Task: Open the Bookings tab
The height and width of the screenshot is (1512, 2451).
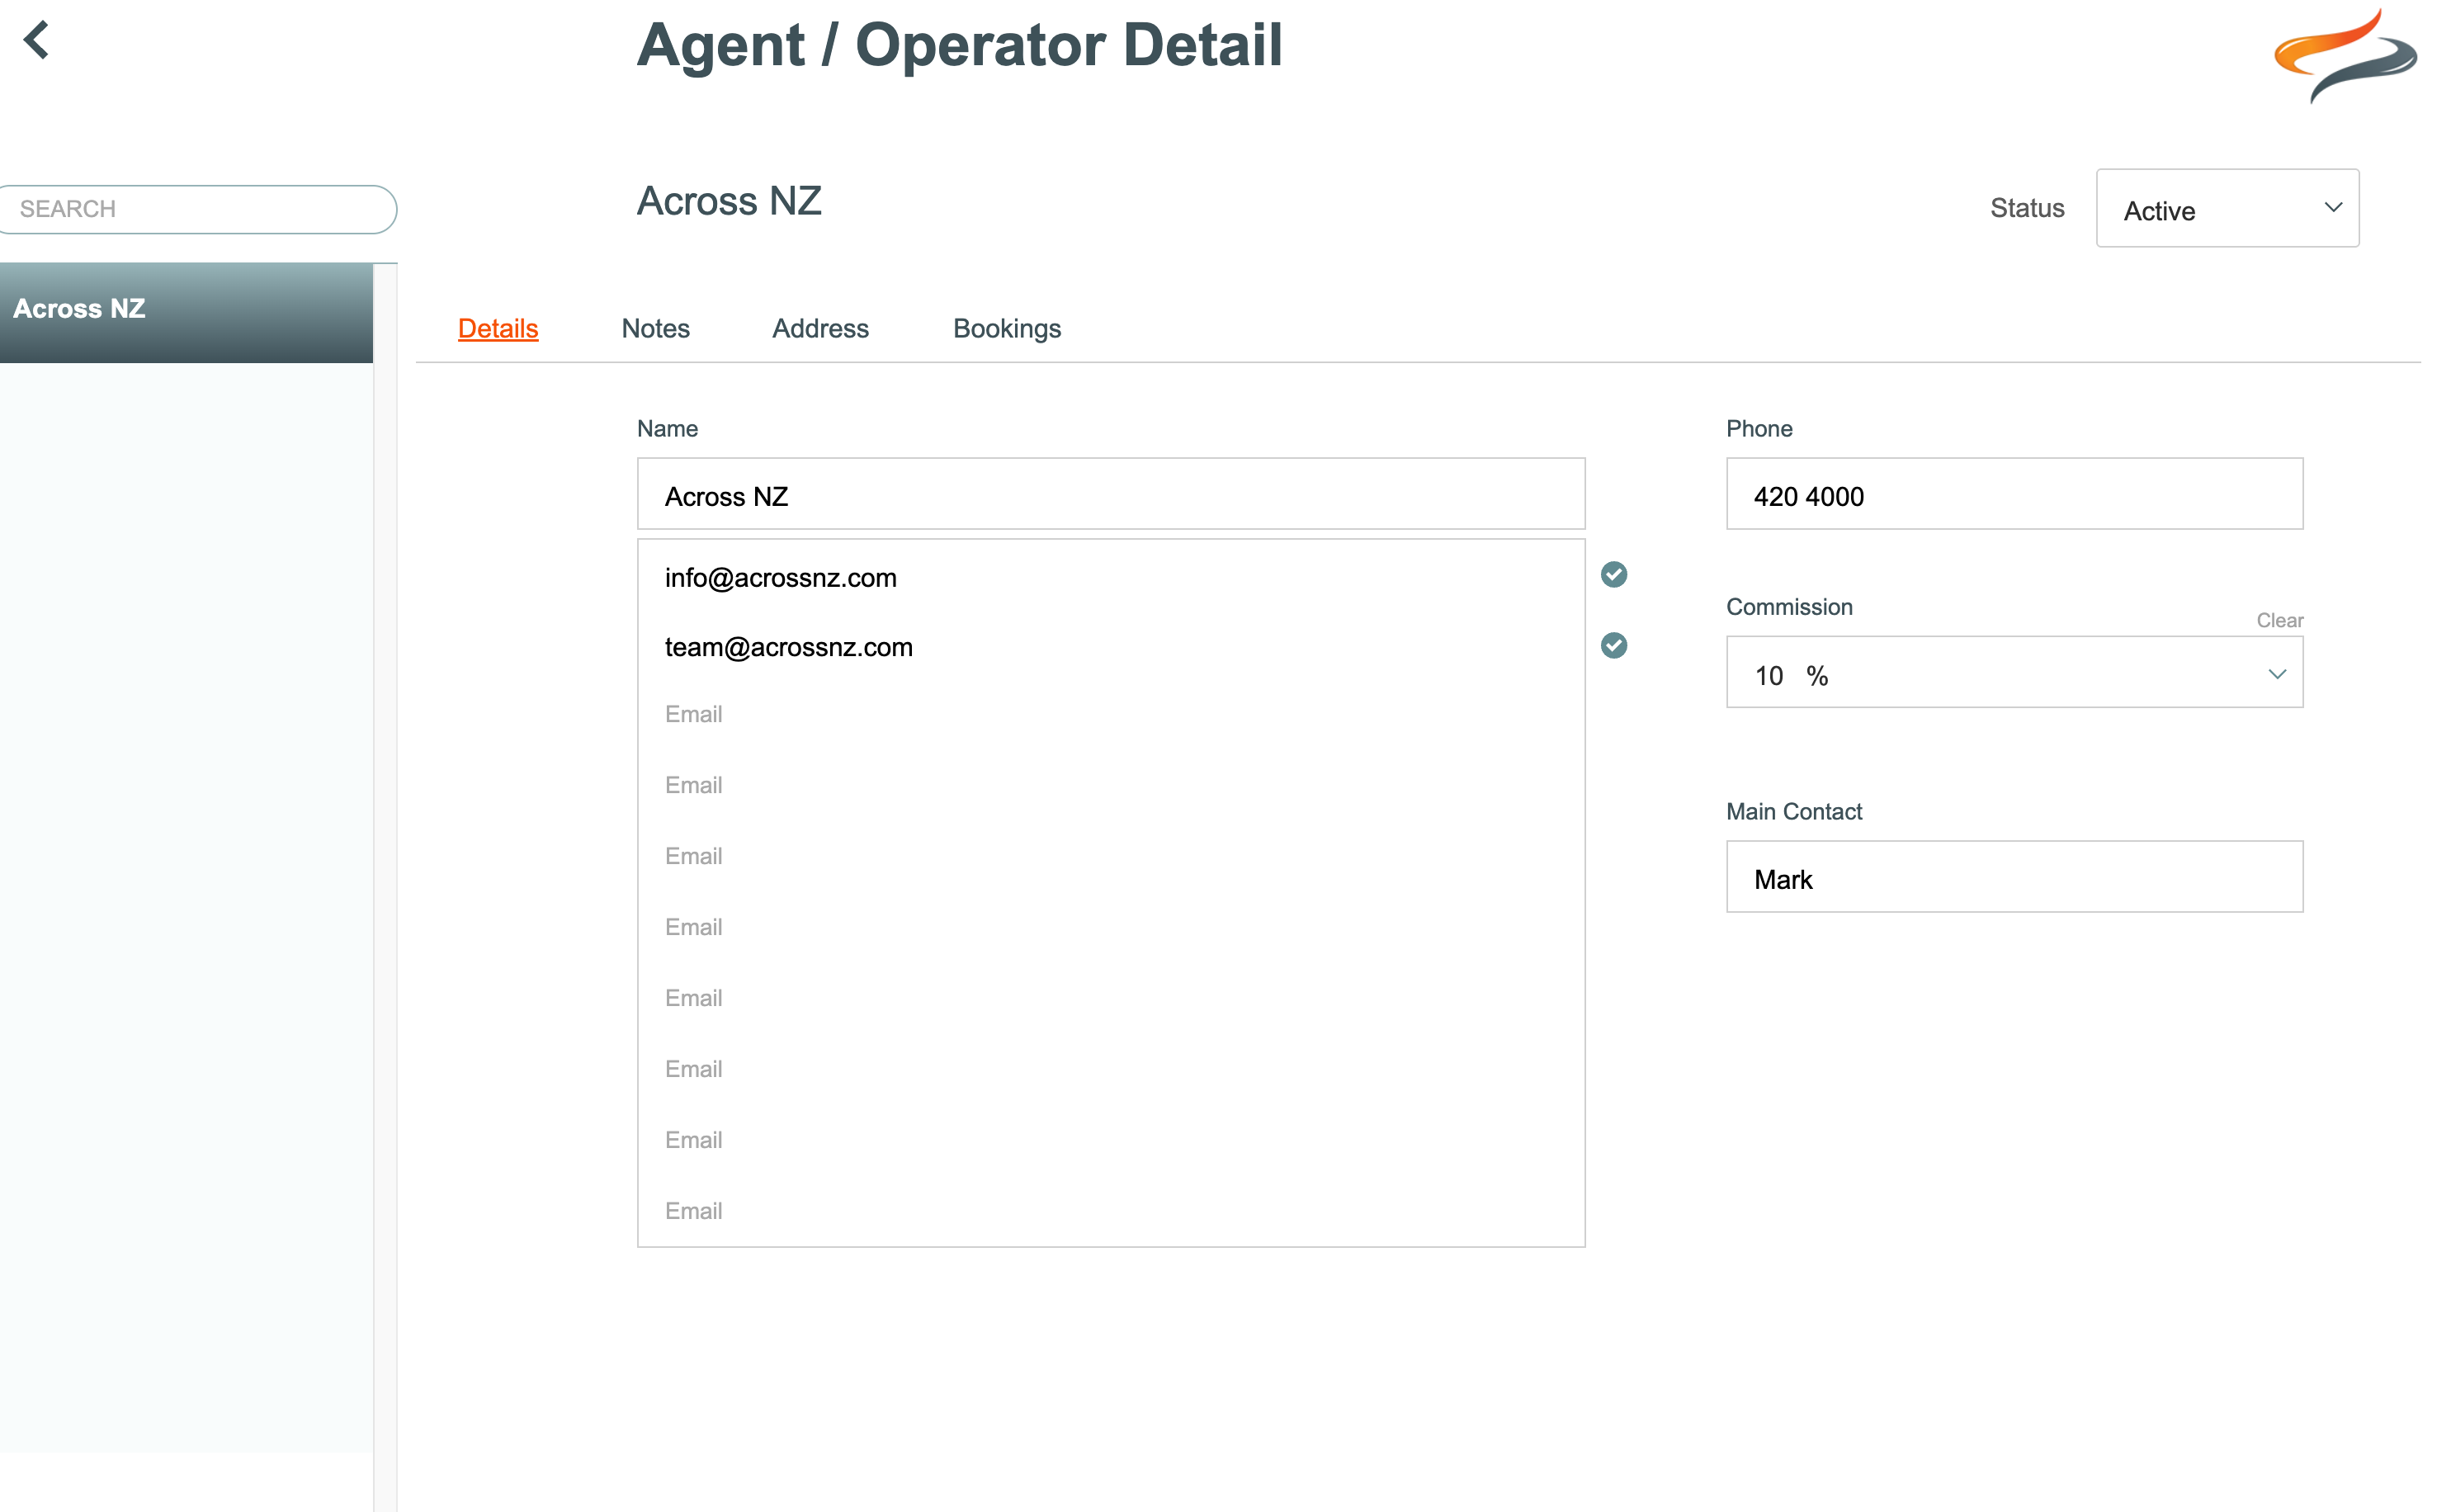Action: 1007,328
